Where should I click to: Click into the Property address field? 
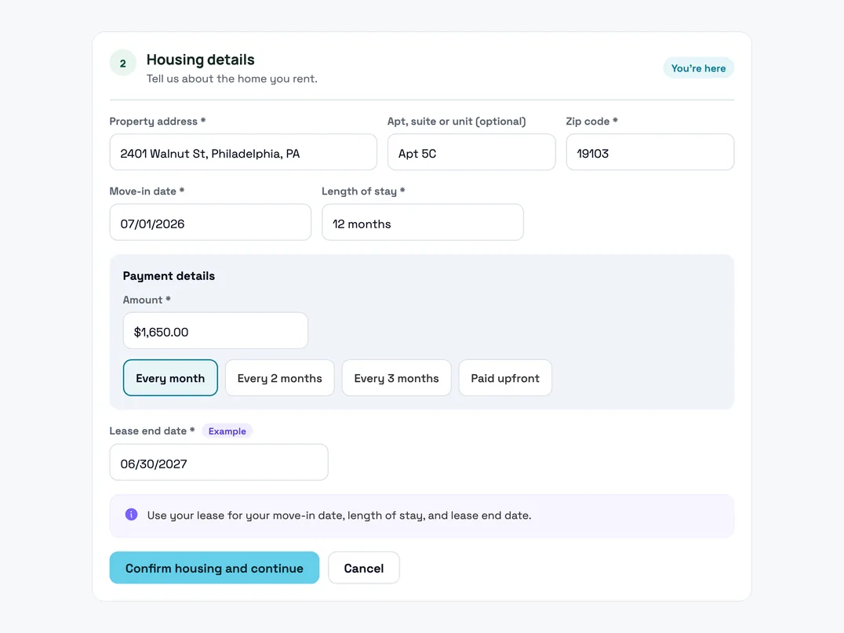[243, 152]
